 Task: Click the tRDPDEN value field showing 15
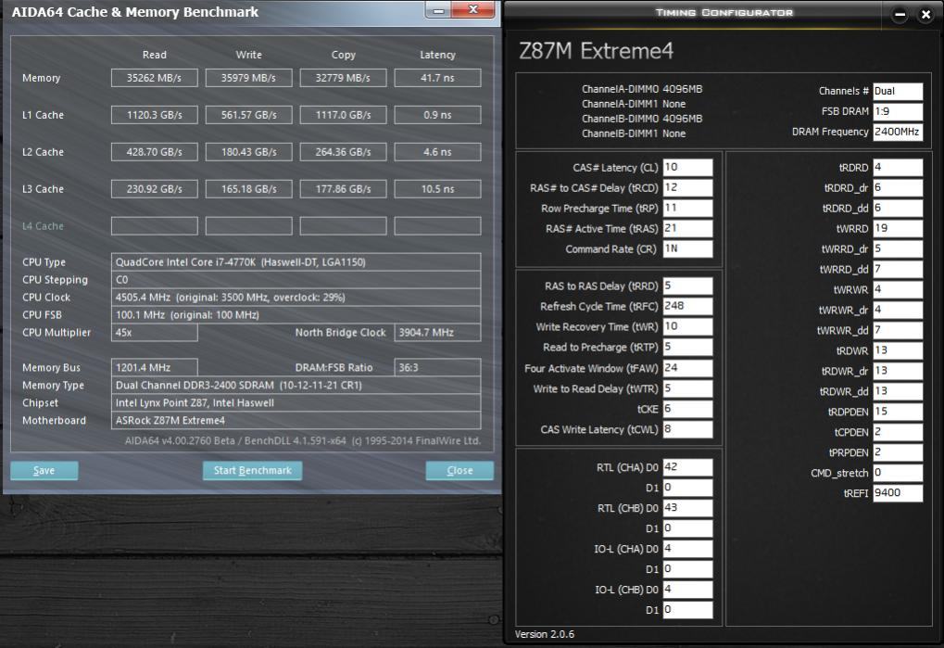click(898, 412)
